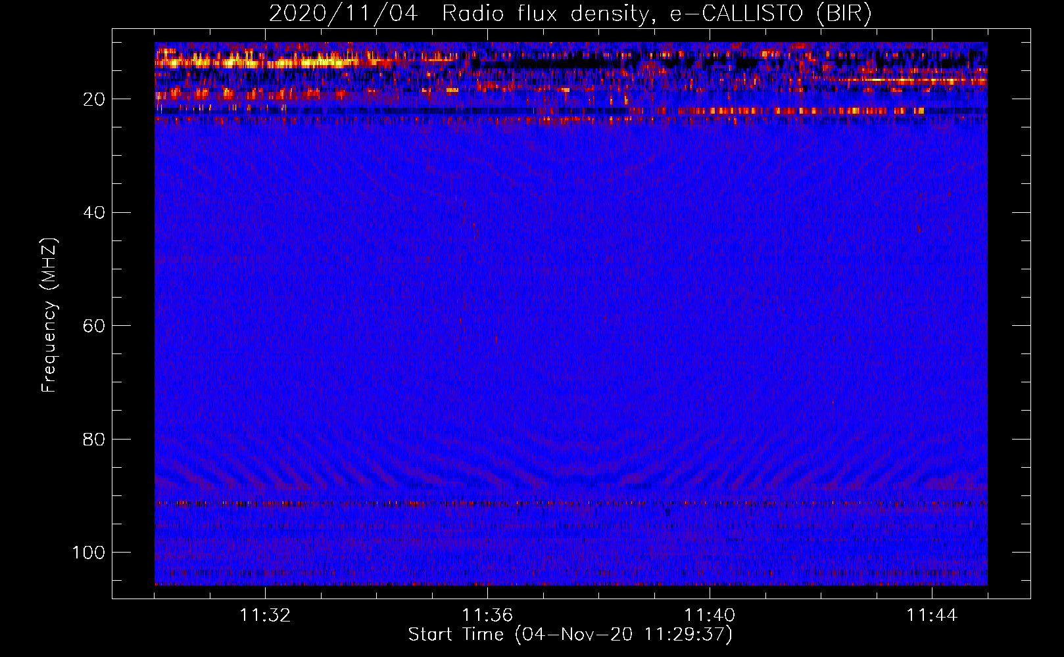This screenshot has height=657, width=1064.
Task: Click the plot title "Radio flux density, e-CALLISTO (BIR)"
Action: pyautogui.click(x=657, y=13)
